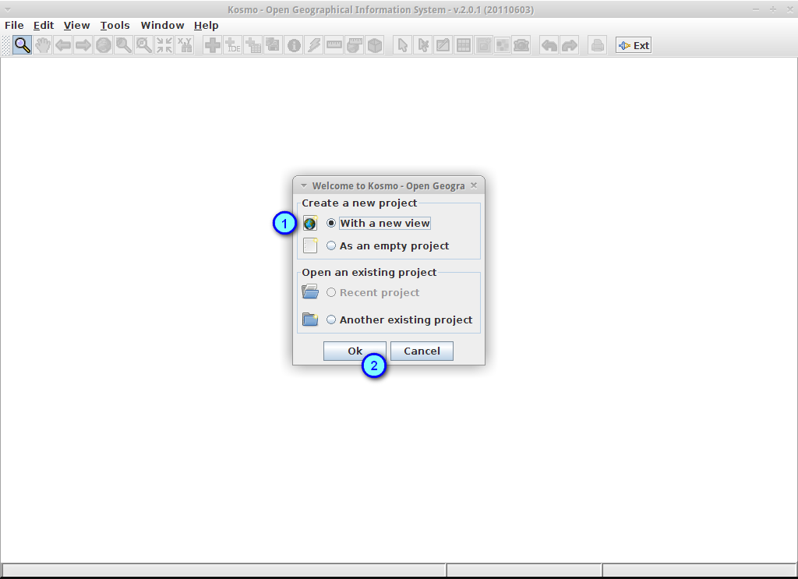This screenshot has height=579, width=798.
Task: Select 'As an empty project' radio button
Action: tap(331, 245)
